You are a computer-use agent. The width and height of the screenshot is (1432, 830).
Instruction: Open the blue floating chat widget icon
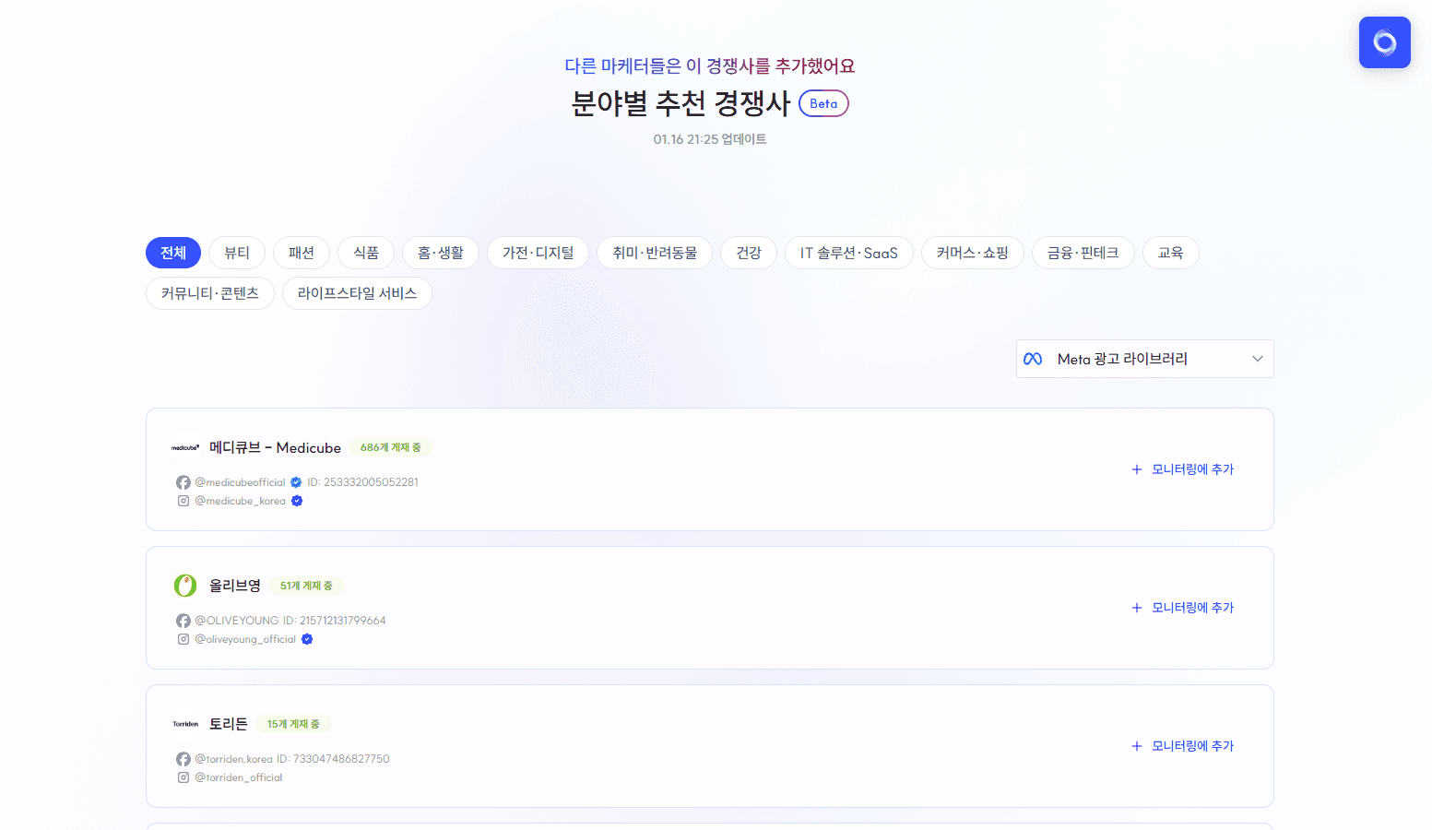pos(1384,42)
